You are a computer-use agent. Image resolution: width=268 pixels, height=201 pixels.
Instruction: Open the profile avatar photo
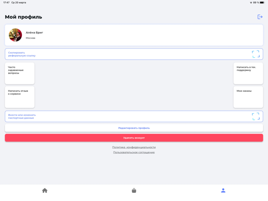point(16,35)
